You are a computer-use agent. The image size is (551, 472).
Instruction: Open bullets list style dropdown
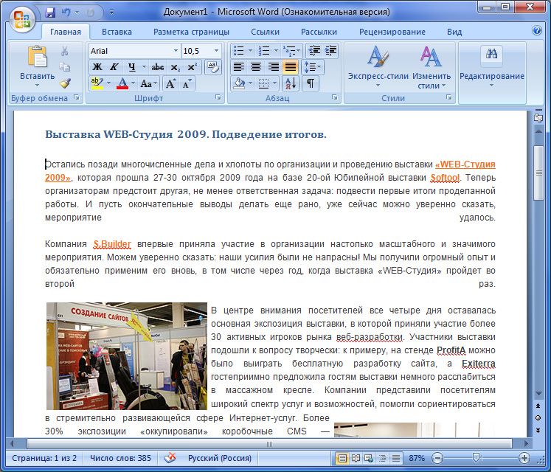(250, 51)
